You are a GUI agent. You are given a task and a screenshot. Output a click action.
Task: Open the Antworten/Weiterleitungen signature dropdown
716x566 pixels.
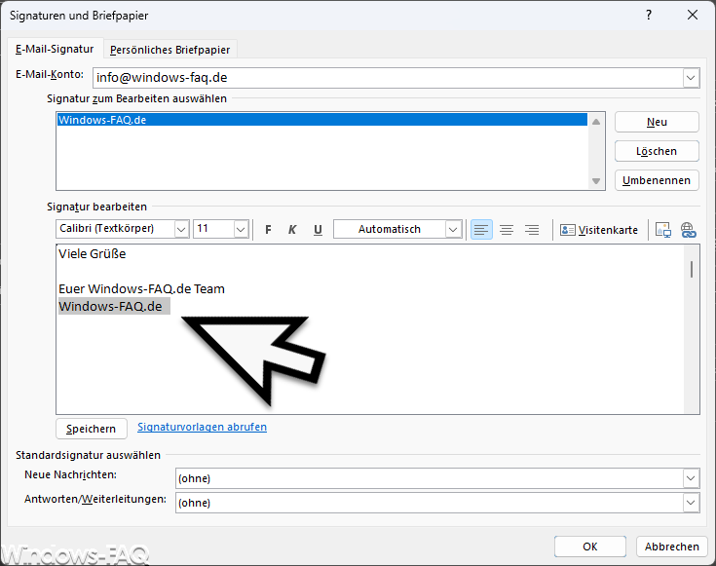691,503
